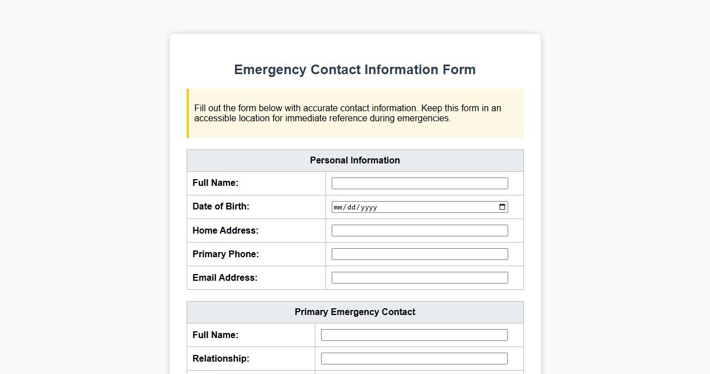Click the Home Address input field
The width and height of the screenshot is (710, 374).
[419, 230]
